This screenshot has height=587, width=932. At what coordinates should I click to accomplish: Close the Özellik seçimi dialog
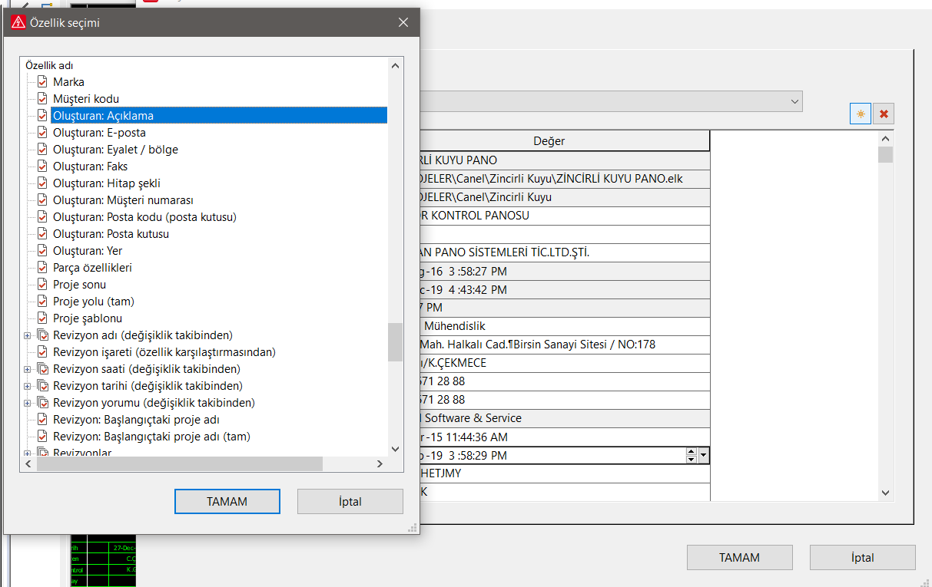pos(403,22)
